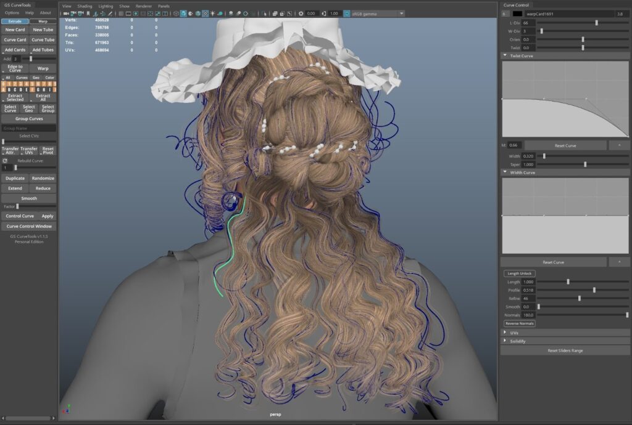Click the exposure icon beside 0.00 field
632x425 pixels.
click(301, 13)
